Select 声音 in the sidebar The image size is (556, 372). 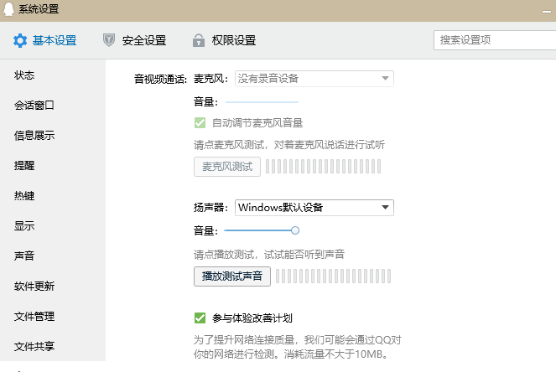(24, 256)
